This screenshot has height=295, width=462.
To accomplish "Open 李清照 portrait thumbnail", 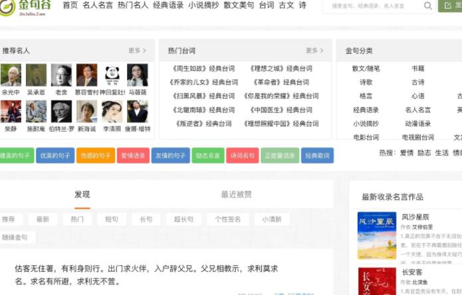I will 112,111.
